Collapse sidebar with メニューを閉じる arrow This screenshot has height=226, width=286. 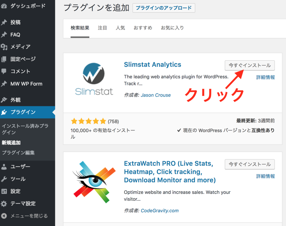click(x=4, y=216)
